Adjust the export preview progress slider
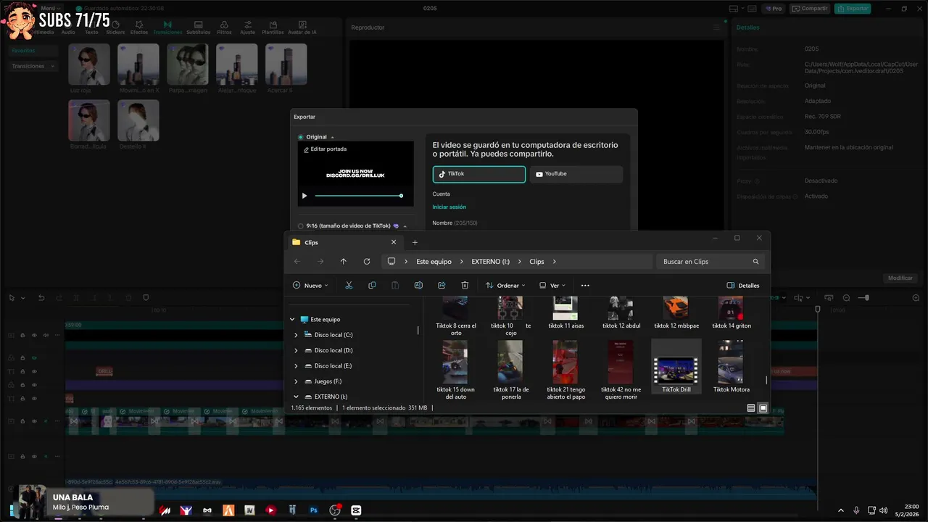928x522 pixels. (x=358, y=196)
